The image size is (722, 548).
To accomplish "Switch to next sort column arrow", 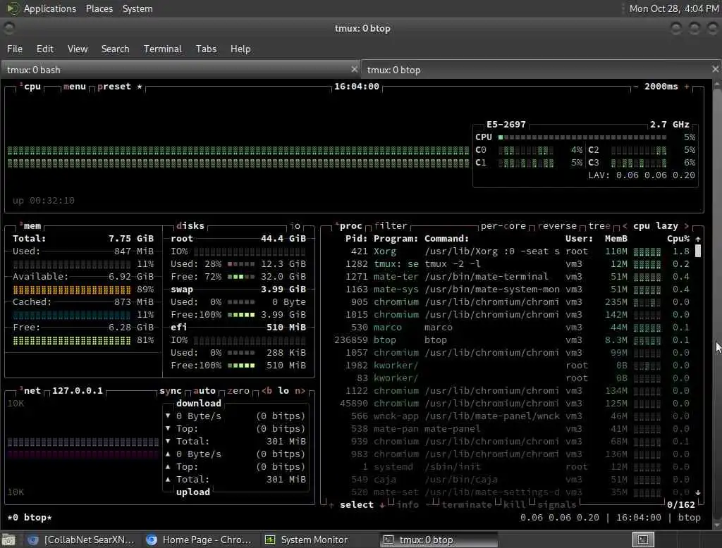I will (x=687, y=226).
